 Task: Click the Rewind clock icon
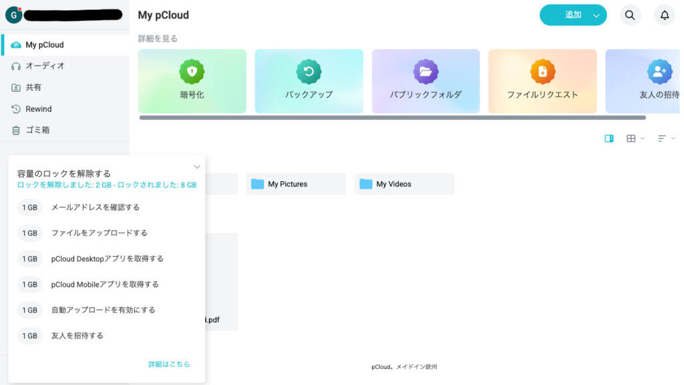[16, 109]
